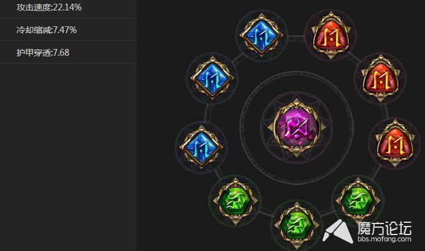Click the middle red shield rune
This screenshot has height=251, width=425.
(380, 78)
